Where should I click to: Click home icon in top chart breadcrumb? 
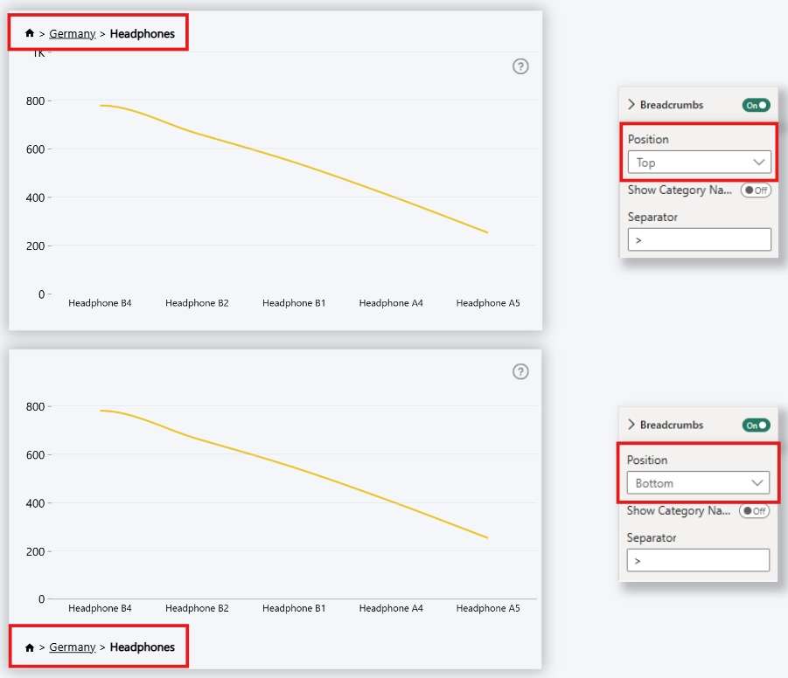[30, 33]
